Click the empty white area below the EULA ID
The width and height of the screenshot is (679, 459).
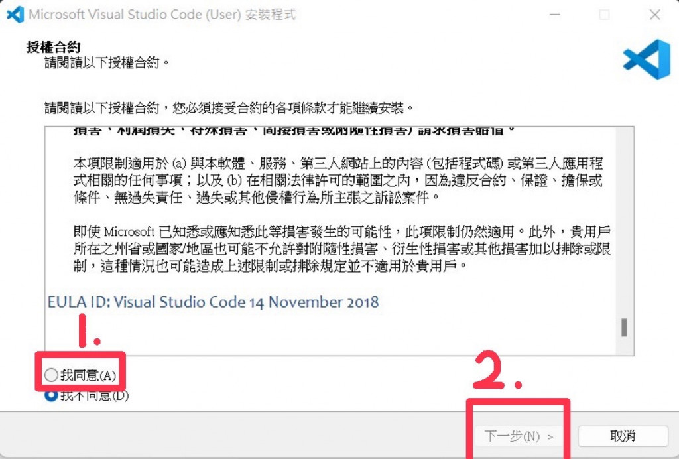(x=329, y=334)
